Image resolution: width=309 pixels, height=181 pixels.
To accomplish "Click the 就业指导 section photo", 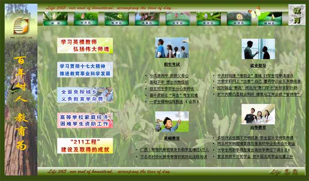I will point(258,49).
